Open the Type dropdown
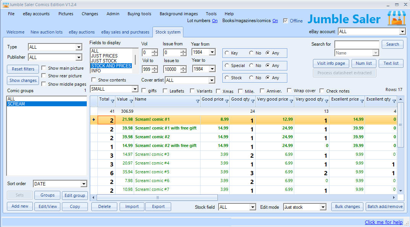Screen dimensions: 410x227 79,47
